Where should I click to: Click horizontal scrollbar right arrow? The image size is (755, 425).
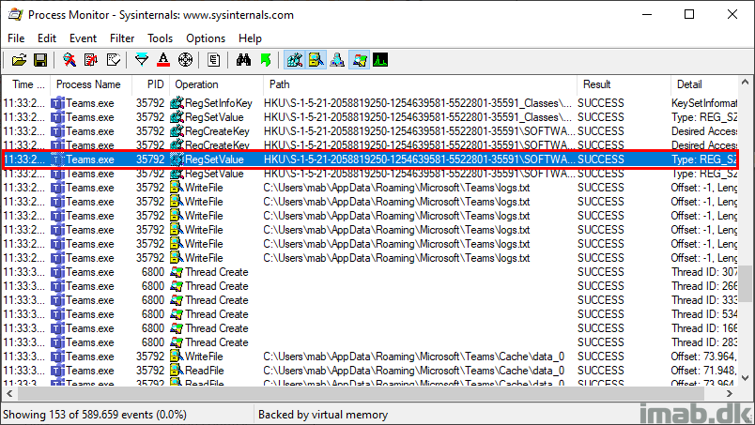point(730,394)
